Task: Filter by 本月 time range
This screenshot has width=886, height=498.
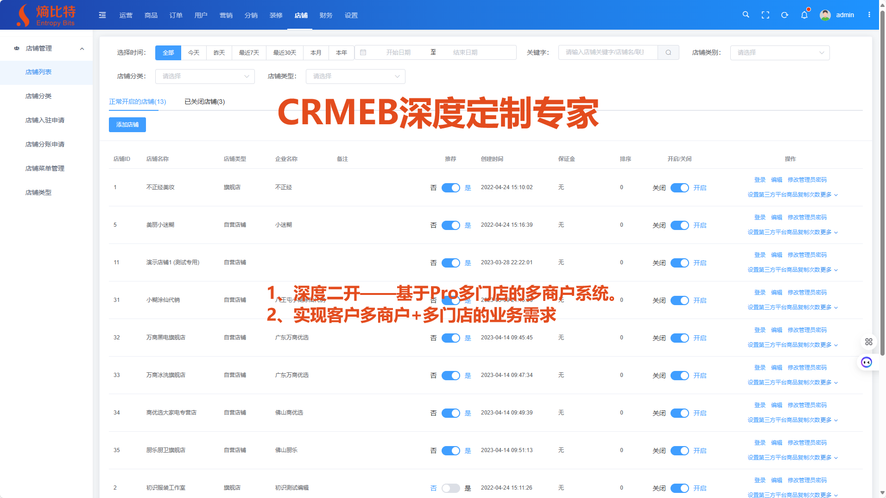Action: click(316, 52)
